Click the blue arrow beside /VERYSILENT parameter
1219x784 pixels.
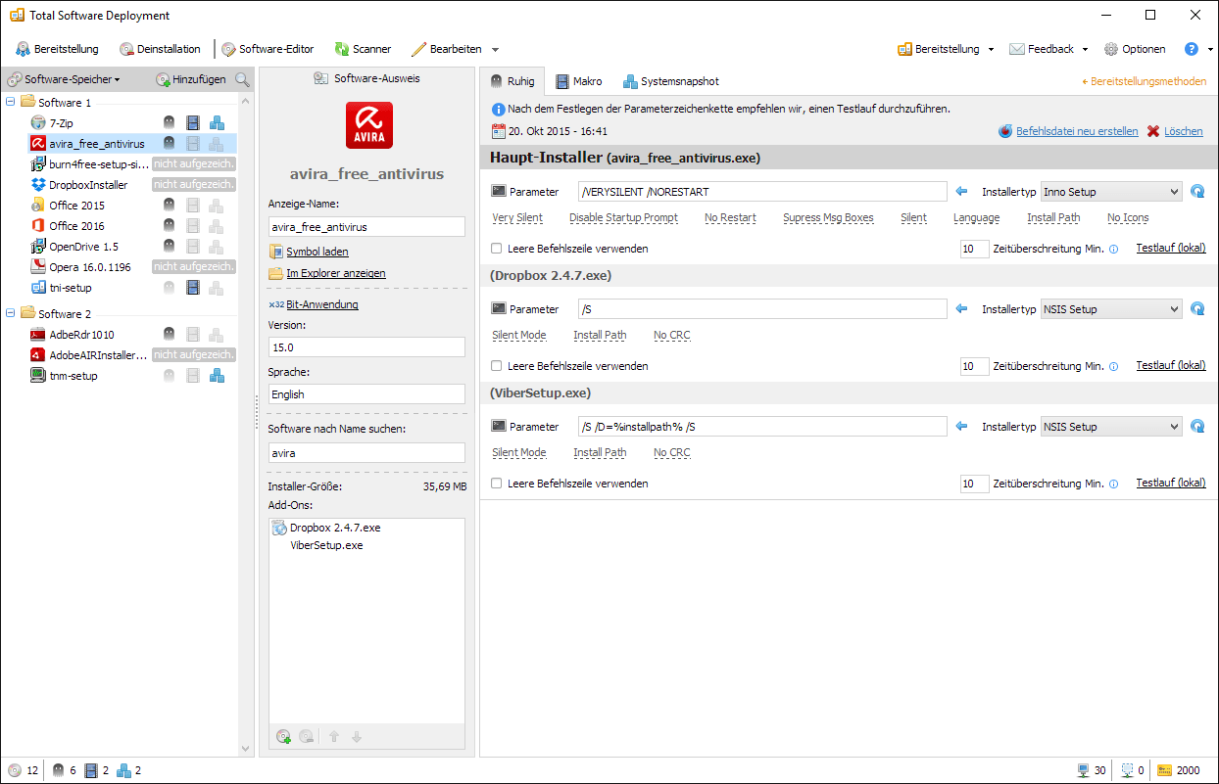tap(961, 192)
